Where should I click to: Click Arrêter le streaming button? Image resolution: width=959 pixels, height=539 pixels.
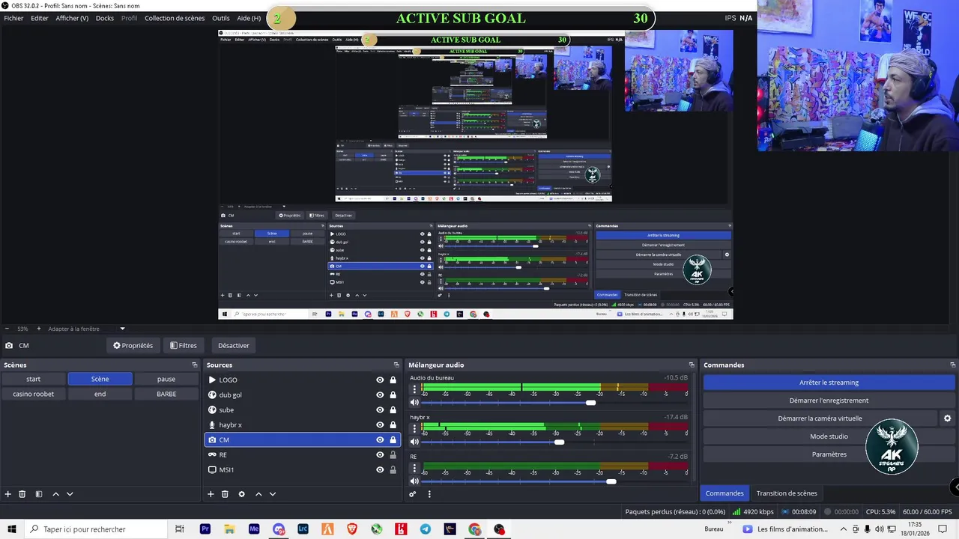[x=829, y=383]
